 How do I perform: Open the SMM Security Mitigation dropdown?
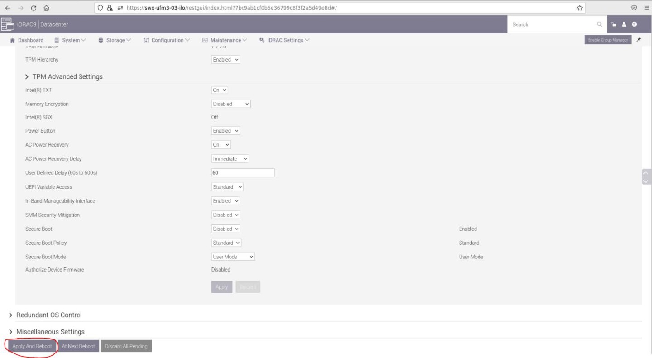[x=225, y=215]
